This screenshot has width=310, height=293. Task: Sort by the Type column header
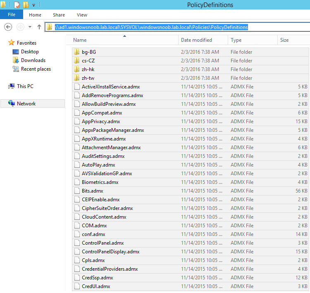(x=253, y=40)
